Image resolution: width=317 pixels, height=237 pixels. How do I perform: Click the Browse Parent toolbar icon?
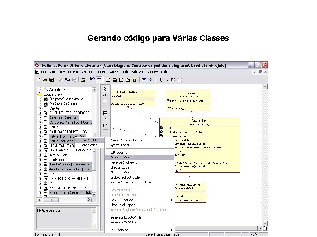click(x=144, y=80)
